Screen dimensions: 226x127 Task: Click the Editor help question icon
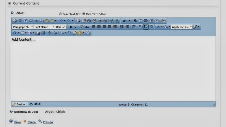(x=12, y=13)
